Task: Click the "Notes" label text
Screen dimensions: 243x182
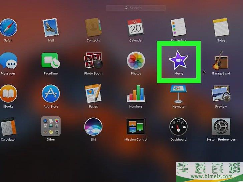Action: click(x=221, y=40)
